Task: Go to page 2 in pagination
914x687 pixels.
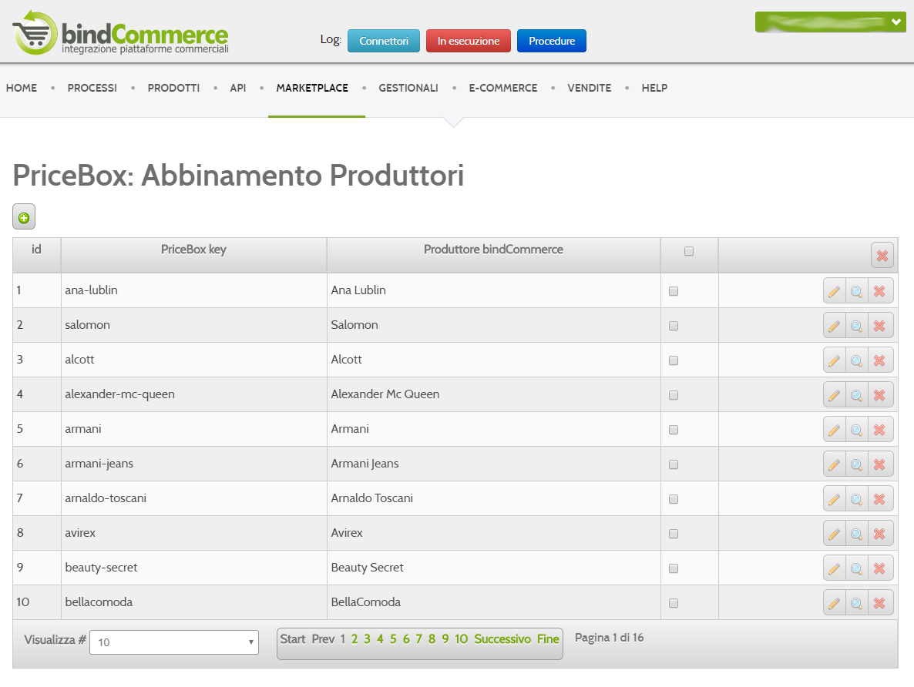Action: coord(355,639)
